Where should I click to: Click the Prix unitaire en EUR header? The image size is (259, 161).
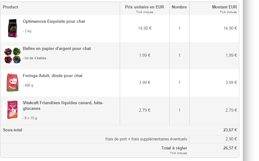tap(145, 7)
